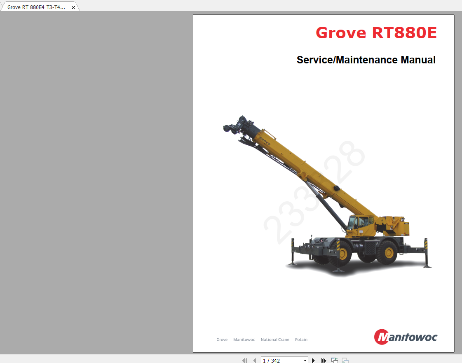Viewport: 462px width, 363px height.
Task: Click the go to previous view icon
Action: pos(334,361)
